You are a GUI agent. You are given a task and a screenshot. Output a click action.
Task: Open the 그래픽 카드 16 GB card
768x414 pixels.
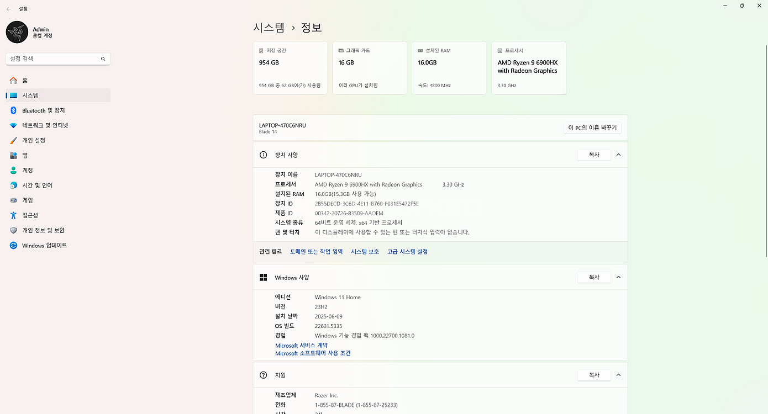coord(370,68)
